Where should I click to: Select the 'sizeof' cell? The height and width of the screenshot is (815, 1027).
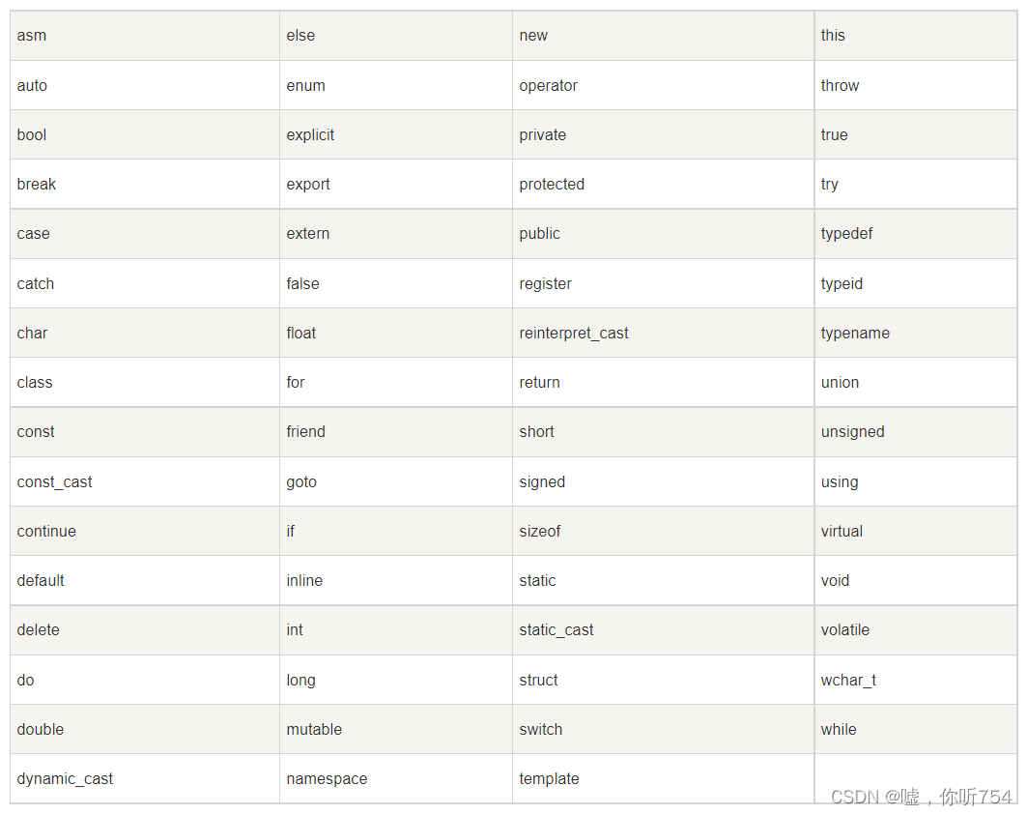(663, 531)
